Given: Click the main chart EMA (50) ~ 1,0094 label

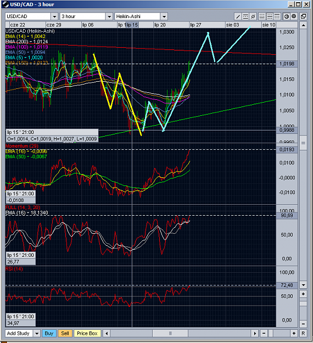Looking at the screenshot, I should pyautogui.click(x=25, y=52).
